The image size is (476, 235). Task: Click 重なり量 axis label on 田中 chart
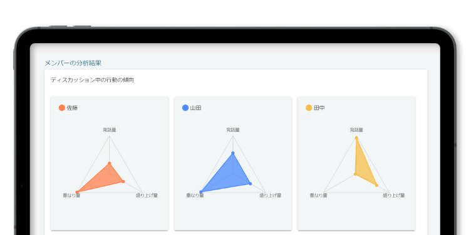(318, 196)
